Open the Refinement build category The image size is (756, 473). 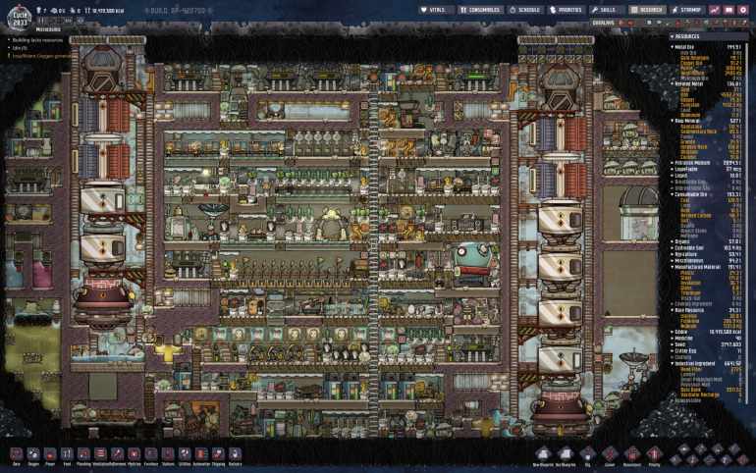pyautogui.click(x=117, y=455)
